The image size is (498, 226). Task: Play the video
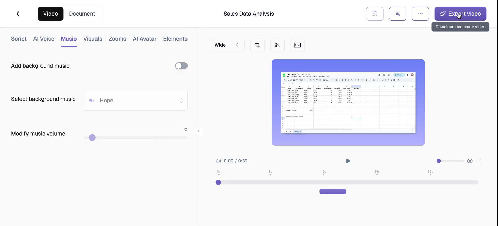pyautogui.click(x=348, y=161)
